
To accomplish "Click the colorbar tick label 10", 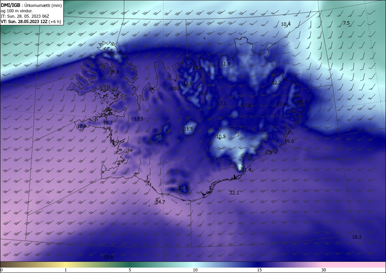I will [195, 270].
